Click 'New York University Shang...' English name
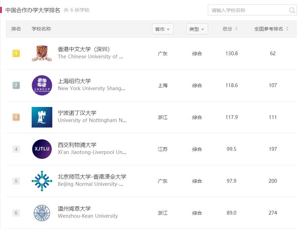300x229 pixels. click(92, 88)
